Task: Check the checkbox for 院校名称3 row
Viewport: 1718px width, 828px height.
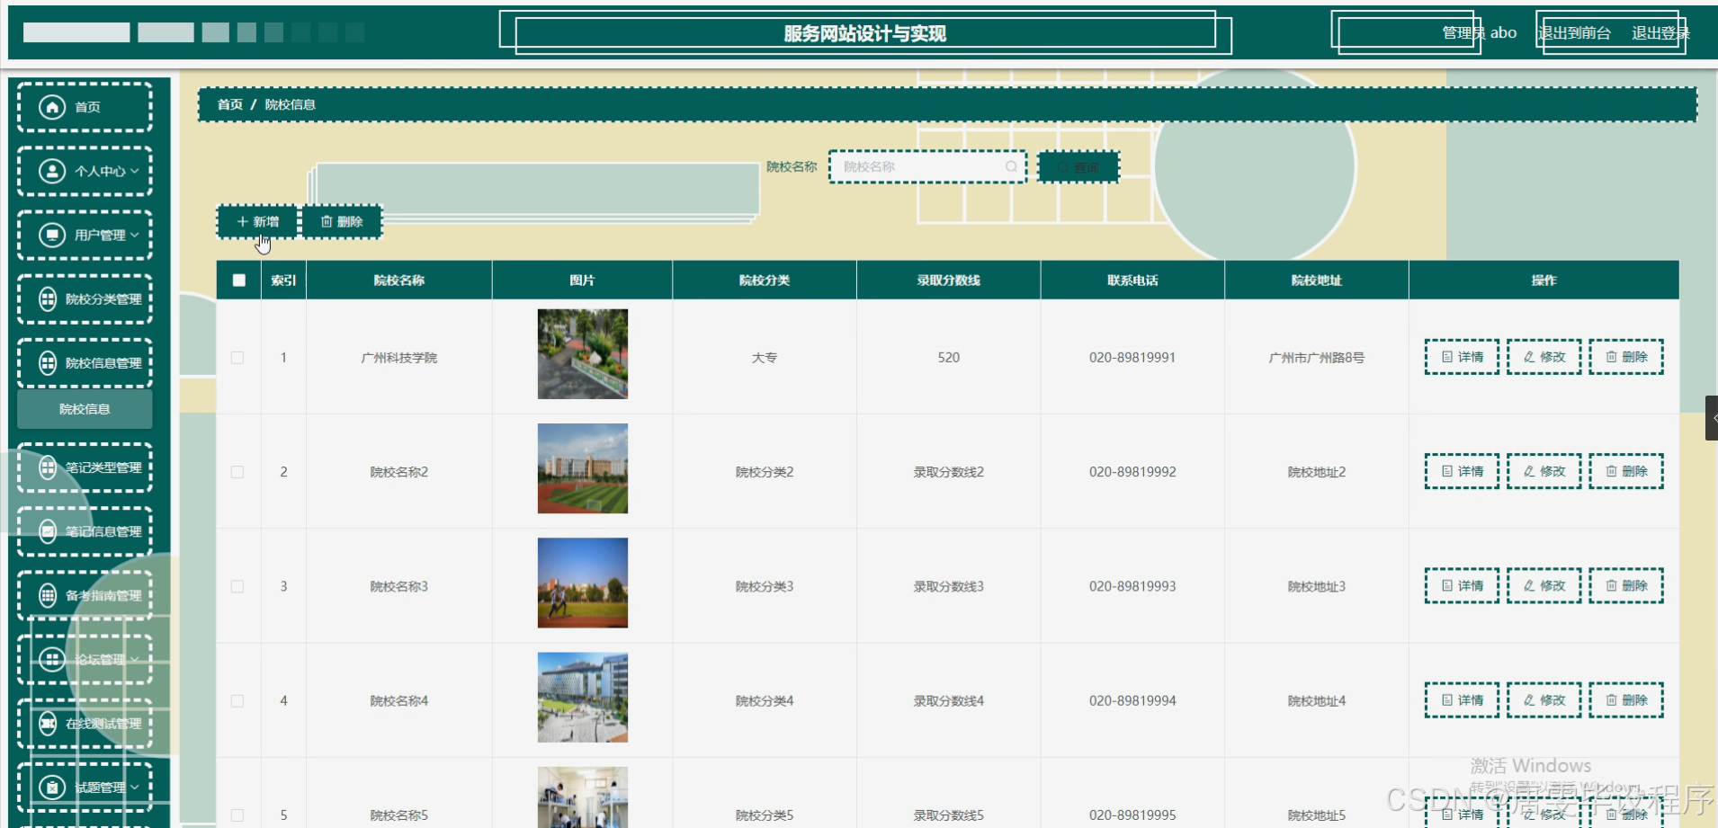Action: tap(237, 585)
